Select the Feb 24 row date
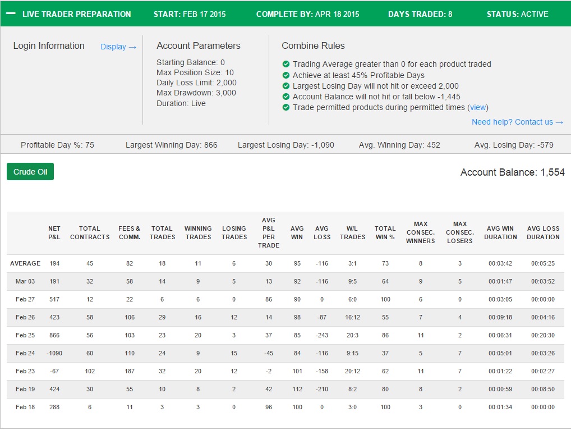This screenshot has width=571, height=430. pos(25,353)
